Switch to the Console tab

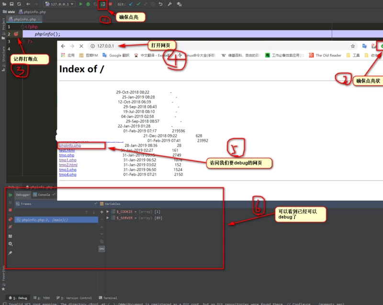click(44, 195)
